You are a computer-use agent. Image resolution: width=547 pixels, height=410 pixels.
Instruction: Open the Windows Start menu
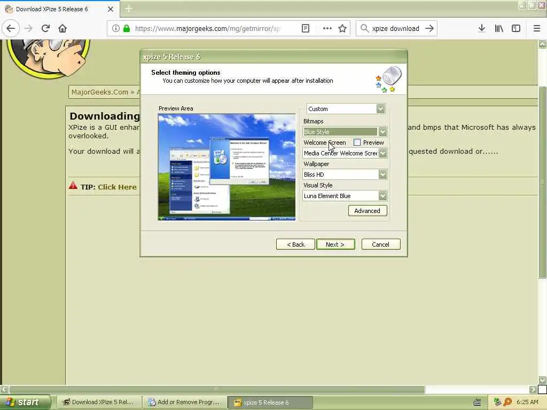click(25, 403)
